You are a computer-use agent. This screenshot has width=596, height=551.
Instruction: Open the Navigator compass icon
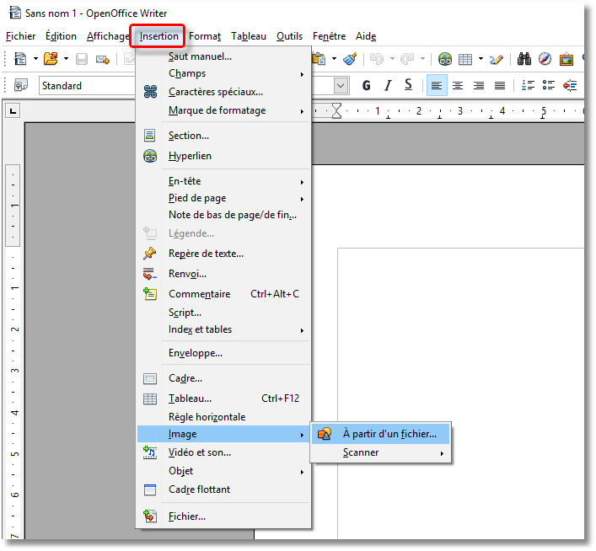coord(545,59)
